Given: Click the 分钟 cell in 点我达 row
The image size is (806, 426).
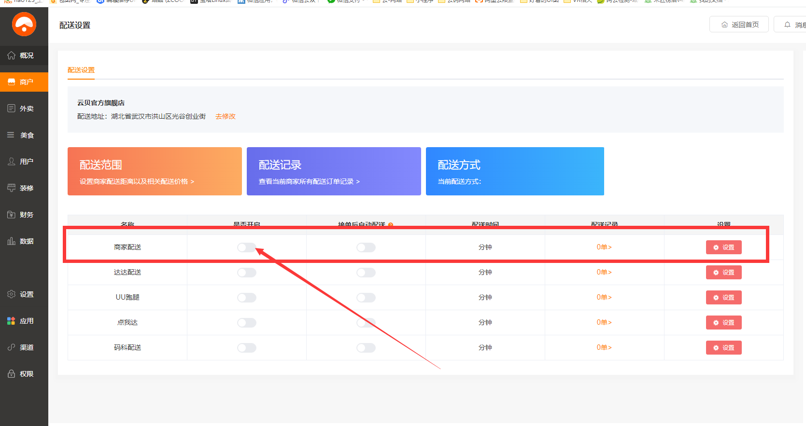Looking at the screenshot, I should [x=485, y=322].
